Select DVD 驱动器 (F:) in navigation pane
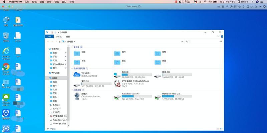The width and height of the screenshot is (267, 133). tap(58, 116)
